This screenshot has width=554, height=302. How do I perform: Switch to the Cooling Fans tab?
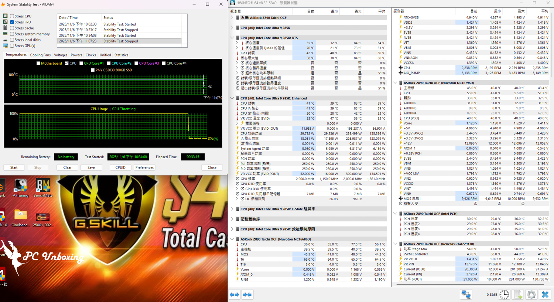pos(40,55)
